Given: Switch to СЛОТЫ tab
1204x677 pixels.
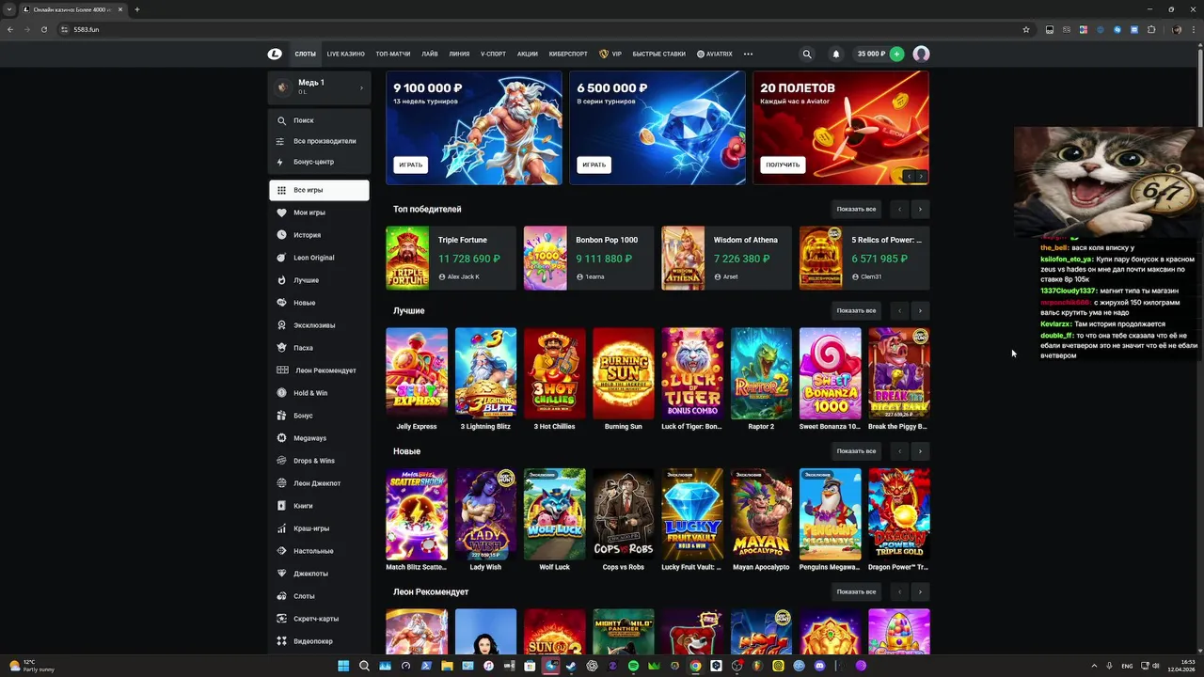Looking at the screenshot, I should (305, 54).
